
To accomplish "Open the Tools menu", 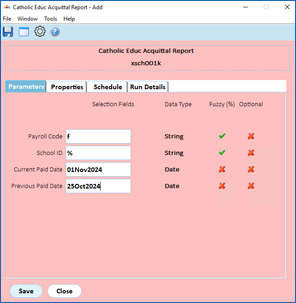I will [x=51, y=19].
